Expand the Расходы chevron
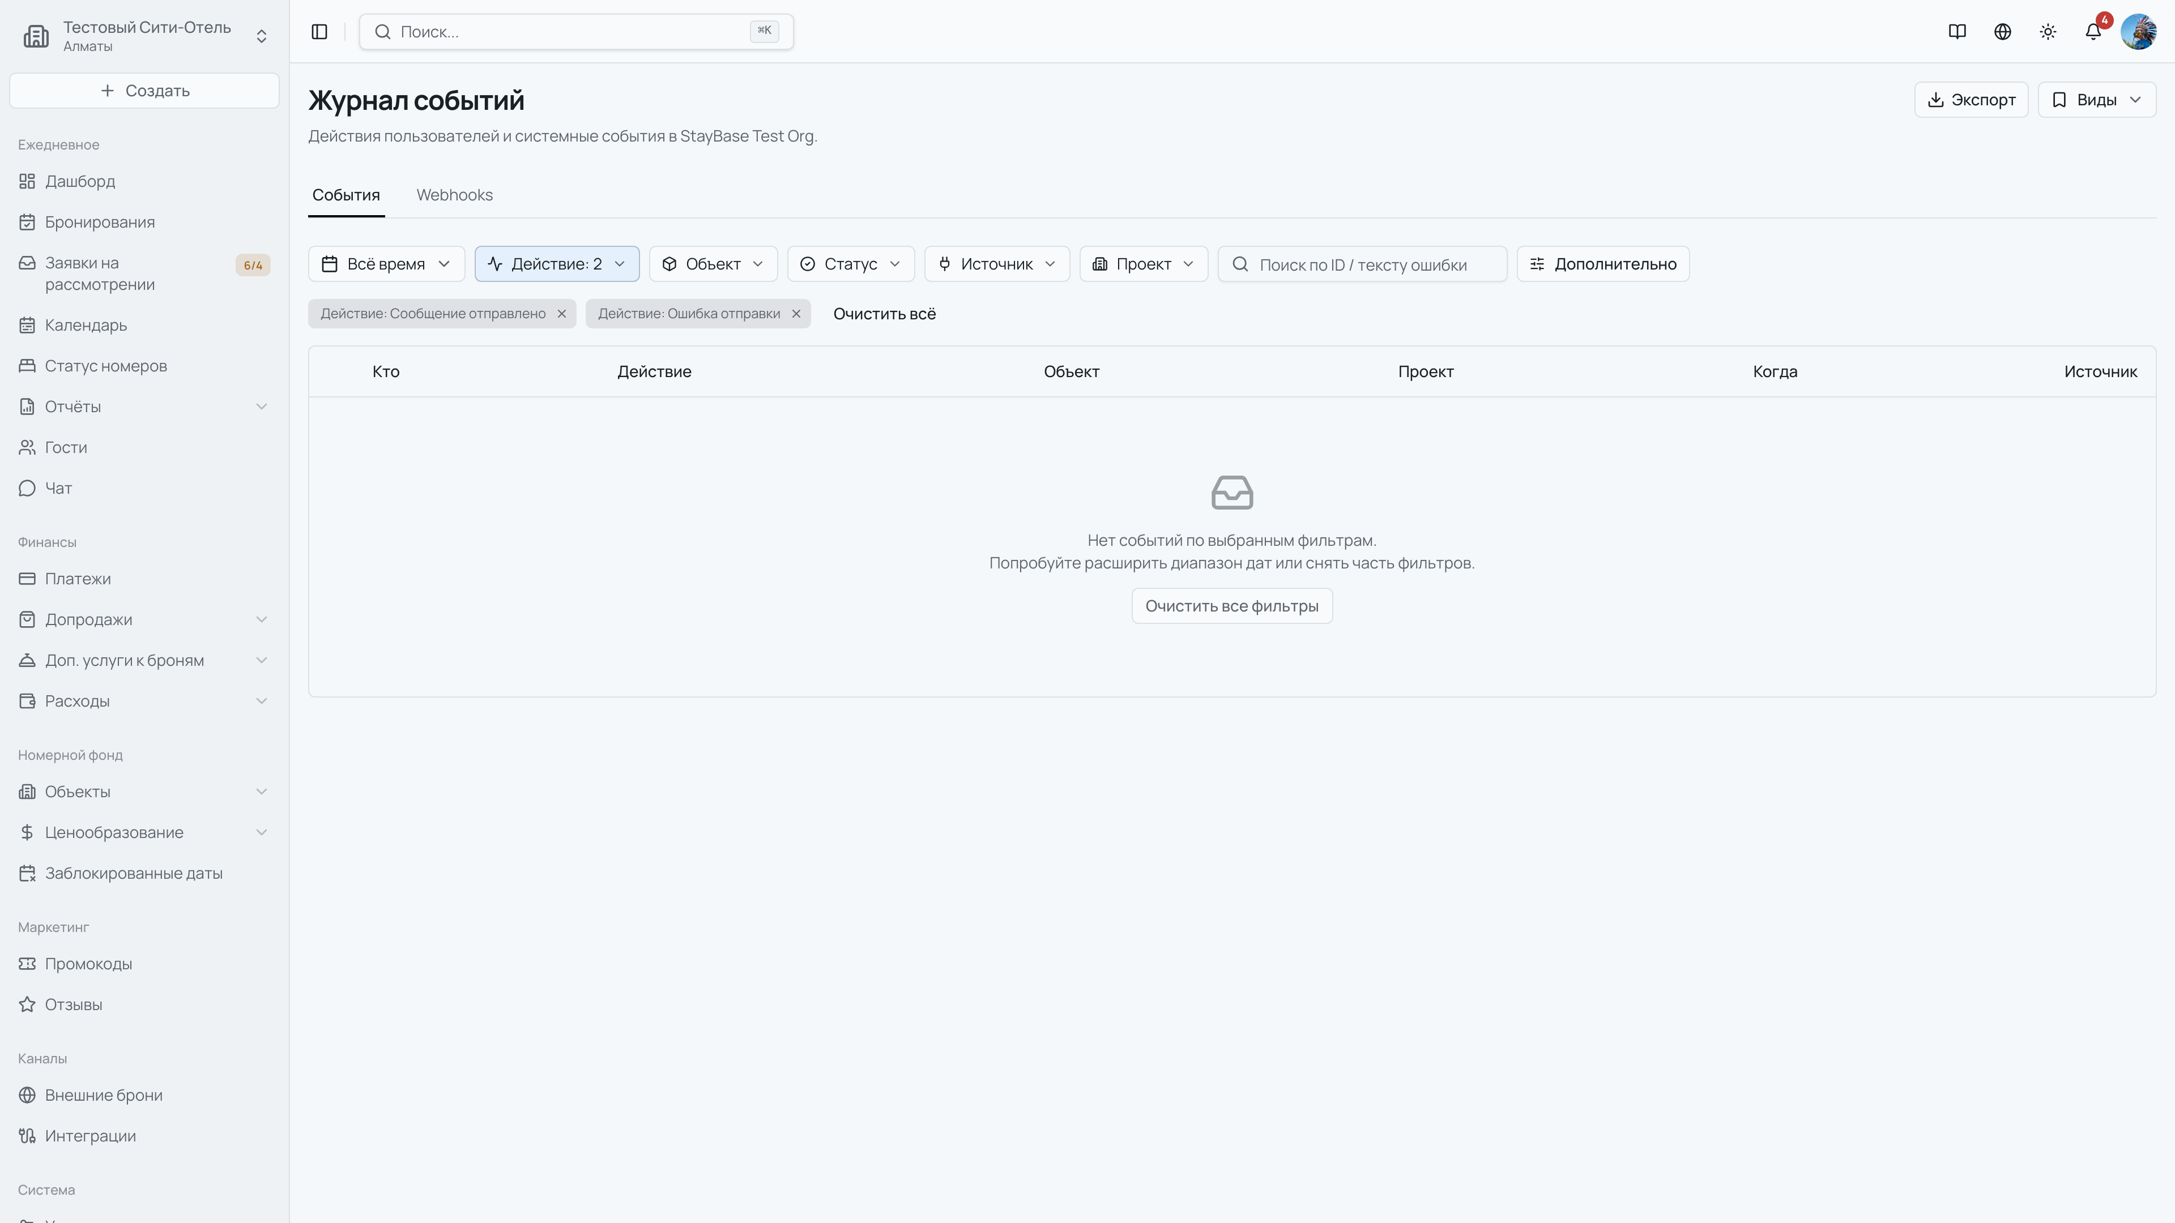 pyautogui.click(x=262, y=702)
